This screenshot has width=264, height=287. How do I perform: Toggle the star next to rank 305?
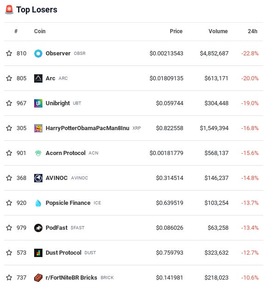click(x=9, y=128)
